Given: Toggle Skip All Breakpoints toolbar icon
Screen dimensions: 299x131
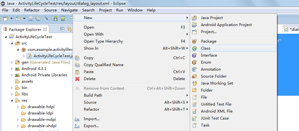Looking at the screenshot, I should [47, 18].
